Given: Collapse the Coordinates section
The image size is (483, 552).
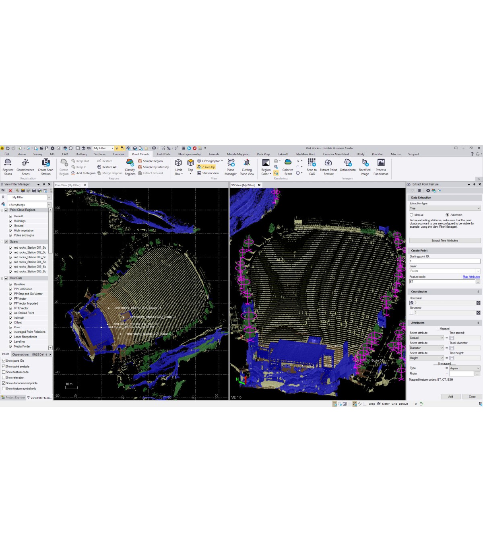Looking at the screenshot, I should click(x=478, y=292).
